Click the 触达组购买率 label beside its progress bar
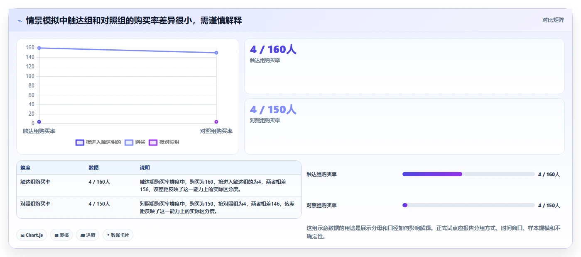Screen dimensions: 581x257 (321, 175)
